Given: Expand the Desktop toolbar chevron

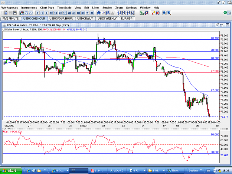Looking at the screenshot, I should [x=200, y=170].
